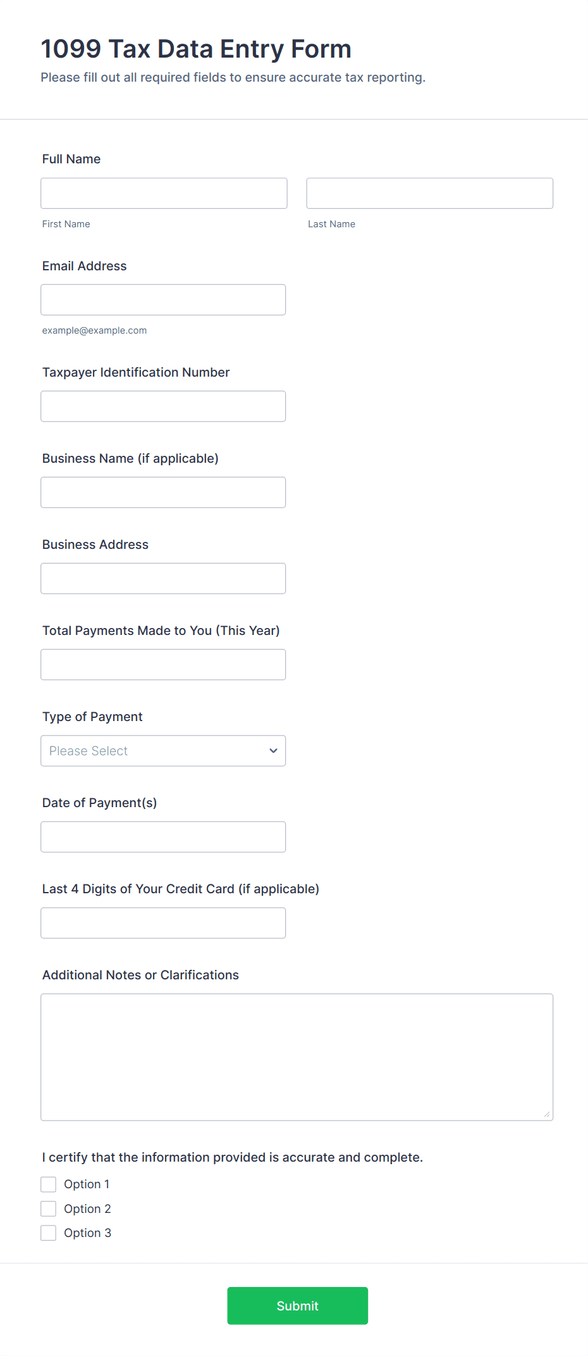The image size is (588, 1356).
Task: Select the Business Name input box
Action: [x=163, y=492]
